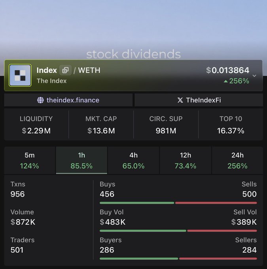This screenshot has width=267, height=269.
Task: Click the Sellers count 284
Action: pos(250,250)
